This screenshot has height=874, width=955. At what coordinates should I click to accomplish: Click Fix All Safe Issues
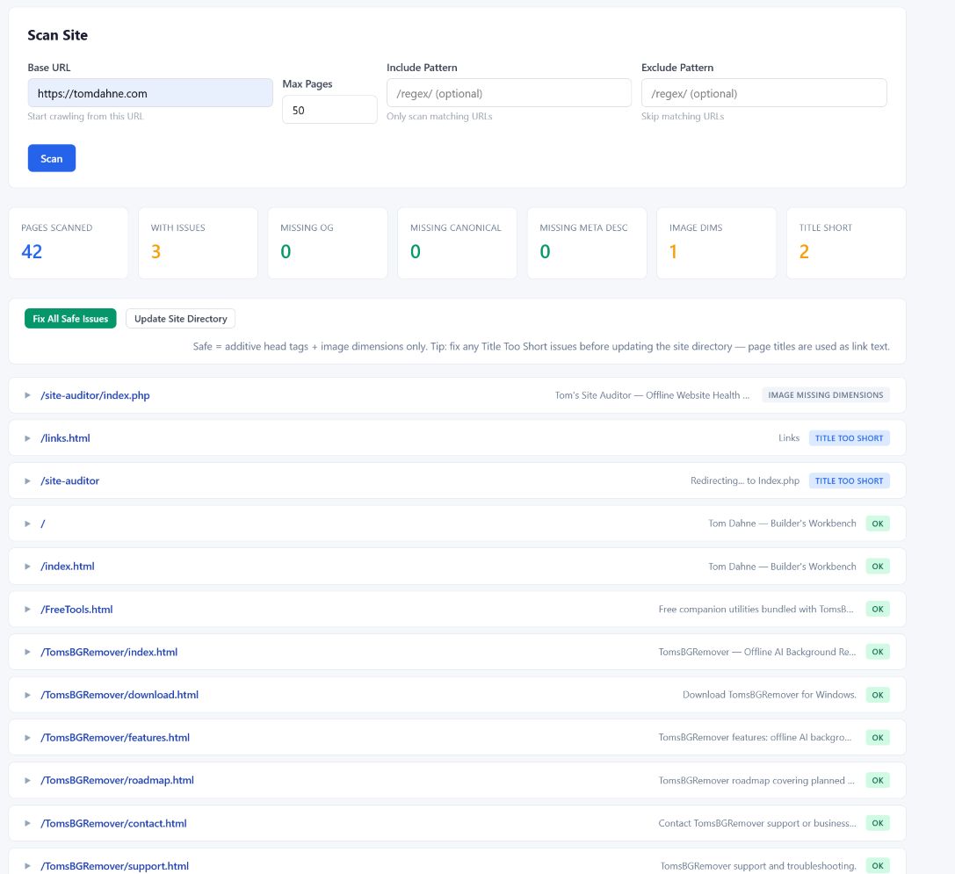pyautogui.click(x=70, y=319)
